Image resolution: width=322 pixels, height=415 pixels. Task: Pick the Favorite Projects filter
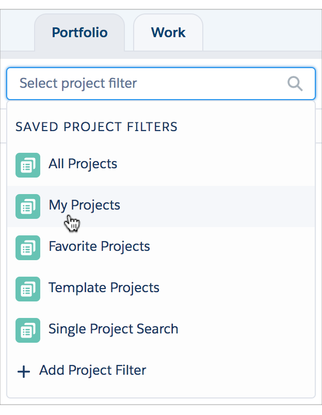pyautogui.click(x=161, y=248)
